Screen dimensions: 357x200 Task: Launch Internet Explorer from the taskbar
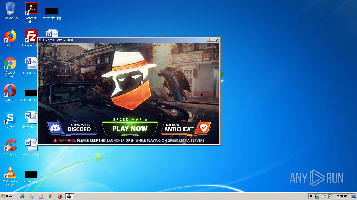pos(22,196)
